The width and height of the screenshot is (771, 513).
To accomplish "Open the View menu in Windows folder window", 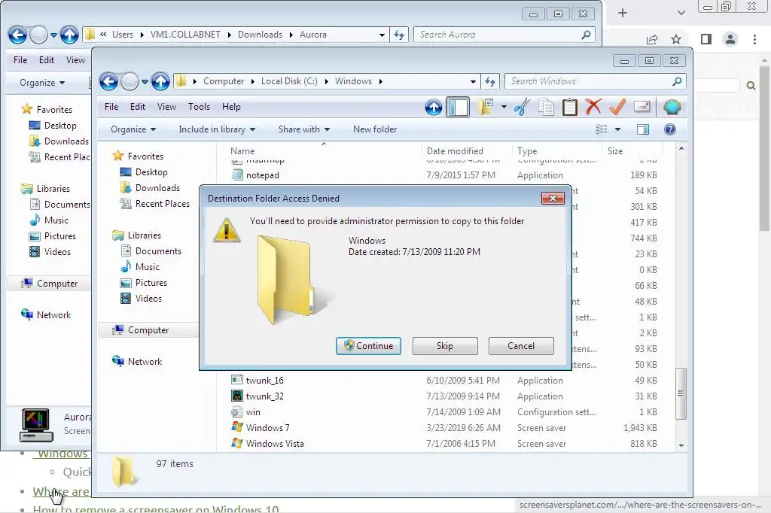I will (x=166, y=107).
